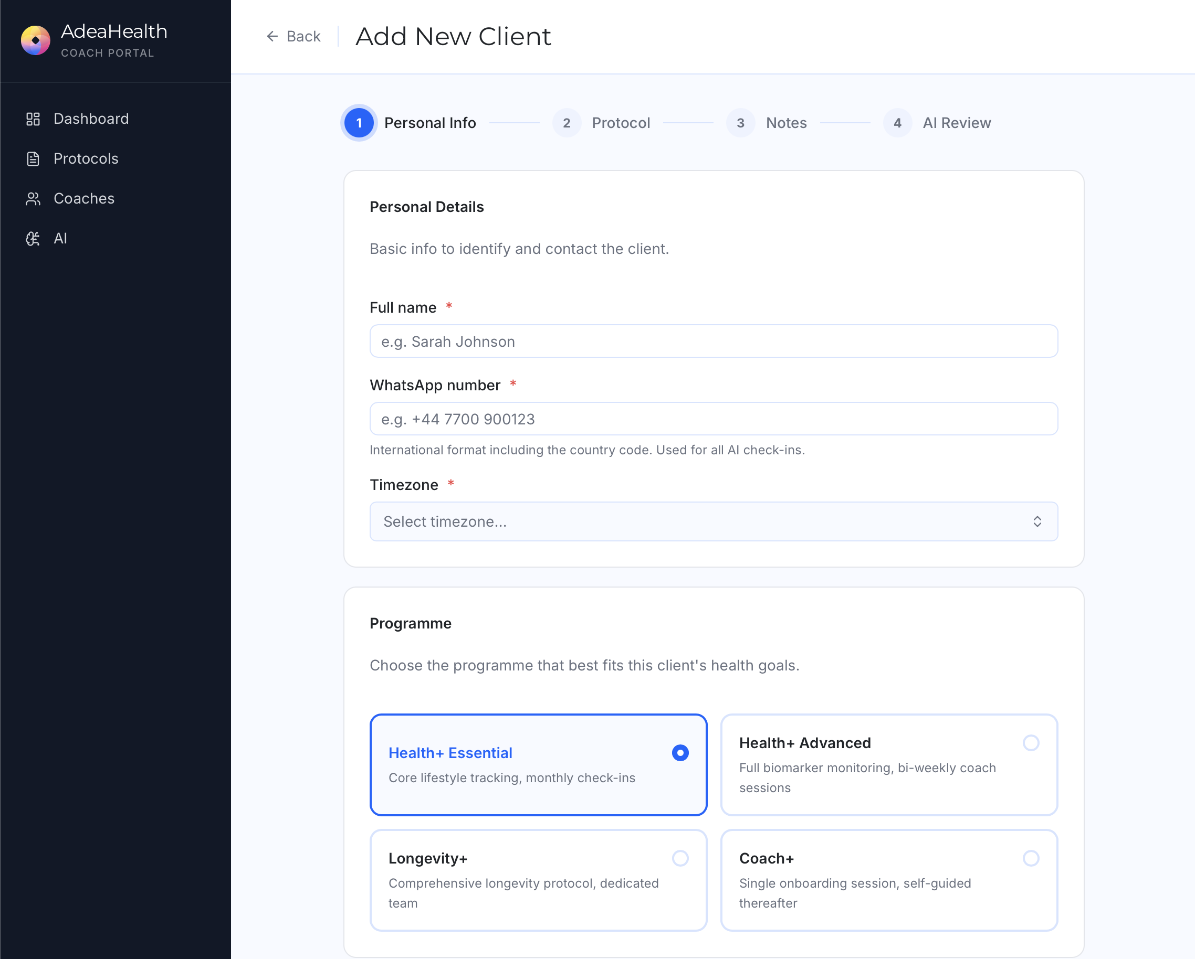Viewport: 1195px width, 959px height.
Task: Click the Timezone label
Action: pos(404,485)
